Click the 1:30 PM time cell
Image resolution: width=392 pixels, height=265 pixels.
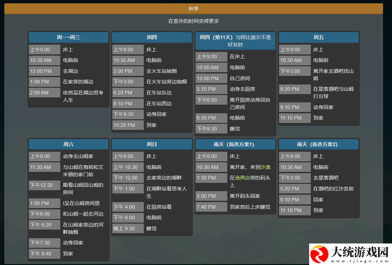click(x=211, y=178)
